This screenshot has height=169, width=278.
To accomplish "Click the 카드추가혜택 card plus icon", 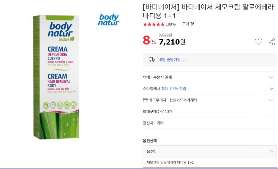I will [173, 100].
